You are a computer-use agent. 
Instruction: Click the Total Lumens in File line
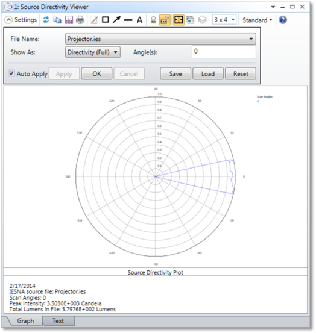coord(63,309)
